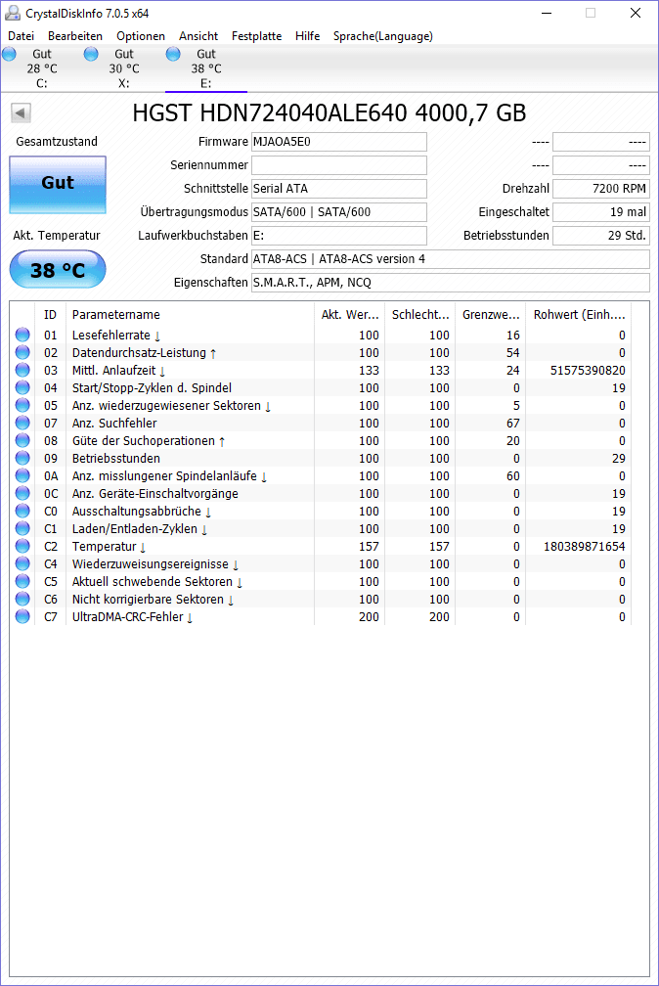Click the Grenzwert value 67
The height and width of the screenshot is (986, 659).
tap(513, 424)
